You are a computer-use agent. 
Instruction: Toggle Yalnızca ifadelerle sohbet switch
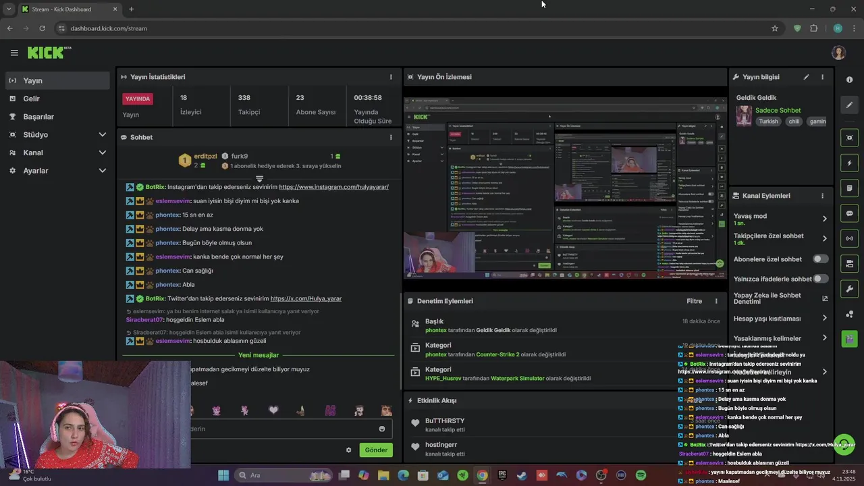821,279
